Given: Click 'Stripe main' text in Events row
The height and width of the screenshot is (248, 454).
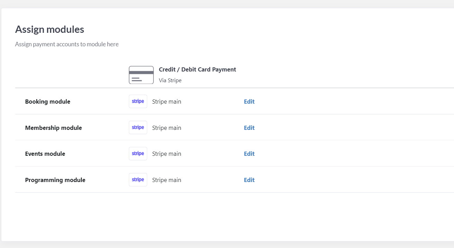Looking at the screenshot, I should tap(167, 154).
